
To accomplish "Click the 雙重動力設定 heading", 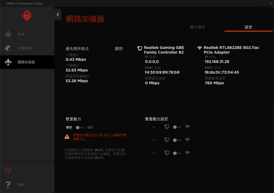I will pos(156,119).
